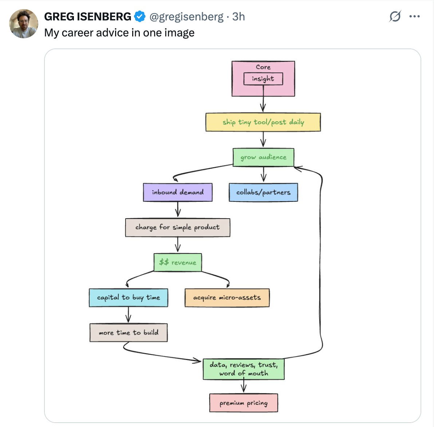The width and height of the screenshot is (434, 427).
Task: Click the 3h post timestamp
Action: click(x=238, y=16)
